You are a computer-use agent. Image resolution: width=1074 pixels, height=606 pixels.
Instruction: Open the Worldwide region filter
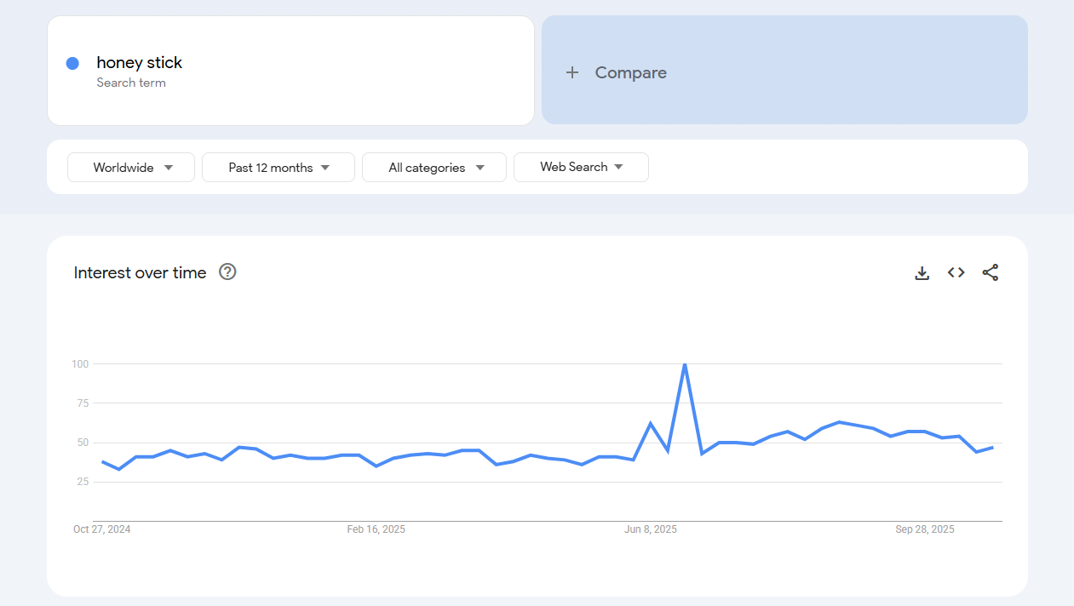[130, 167]
